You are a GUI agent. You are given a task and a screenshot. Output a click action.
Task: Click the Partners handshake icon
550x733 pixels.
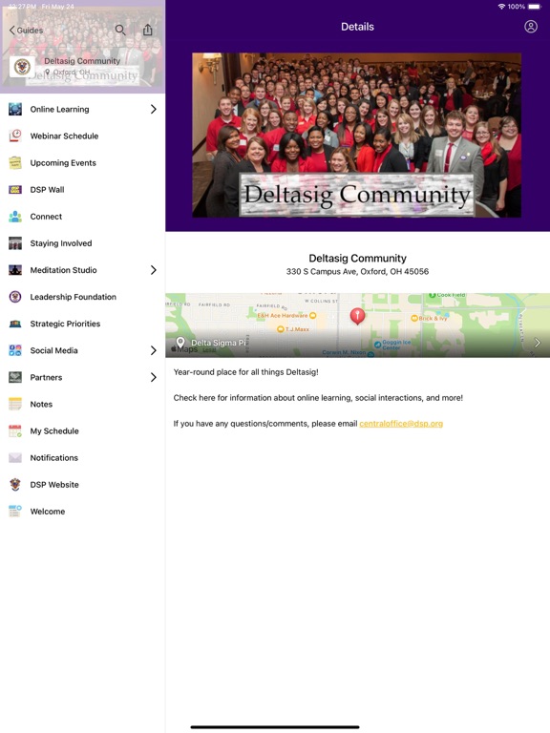[15, 377]
